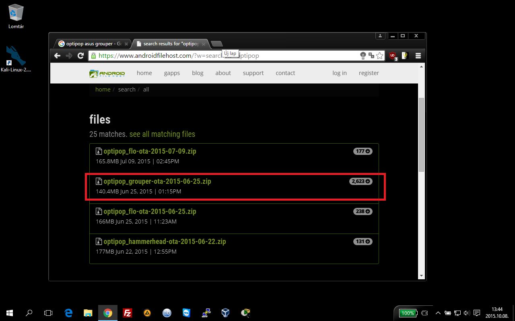Open optipop_flo-ota-2015-07-09.zip
This screenshot has height=321, width=515.
point(150,151)
